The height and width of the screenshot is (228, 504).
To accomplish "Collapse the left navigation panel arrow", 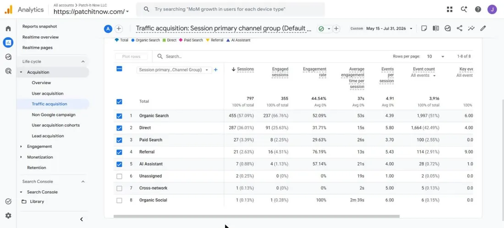I will 82,219.
